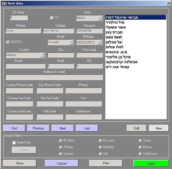This screenshot has width=172, height=169.
Task: Toggle the ISRAELI checkbox
Action: tap(7, 41)
